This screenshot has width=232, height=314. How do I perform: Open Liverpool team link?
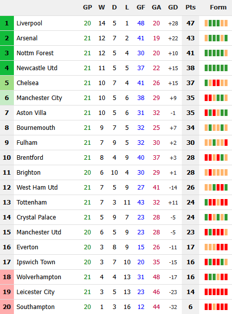coord(29,23)
